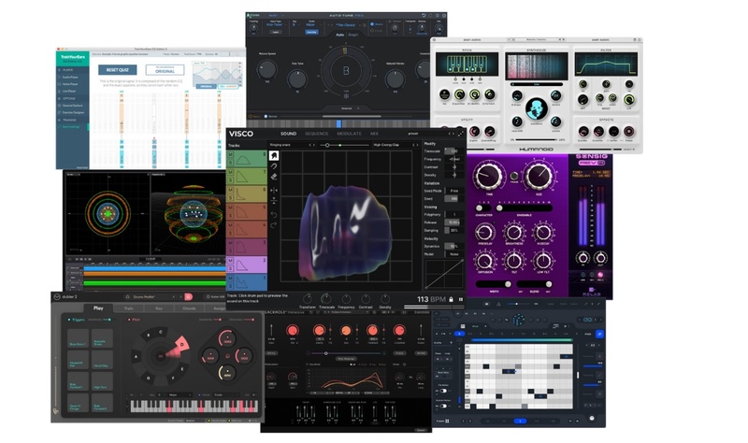Mute the blue track 1 in Visco
The height and width of the screenshot is (443, 748).
click(230, 278)
